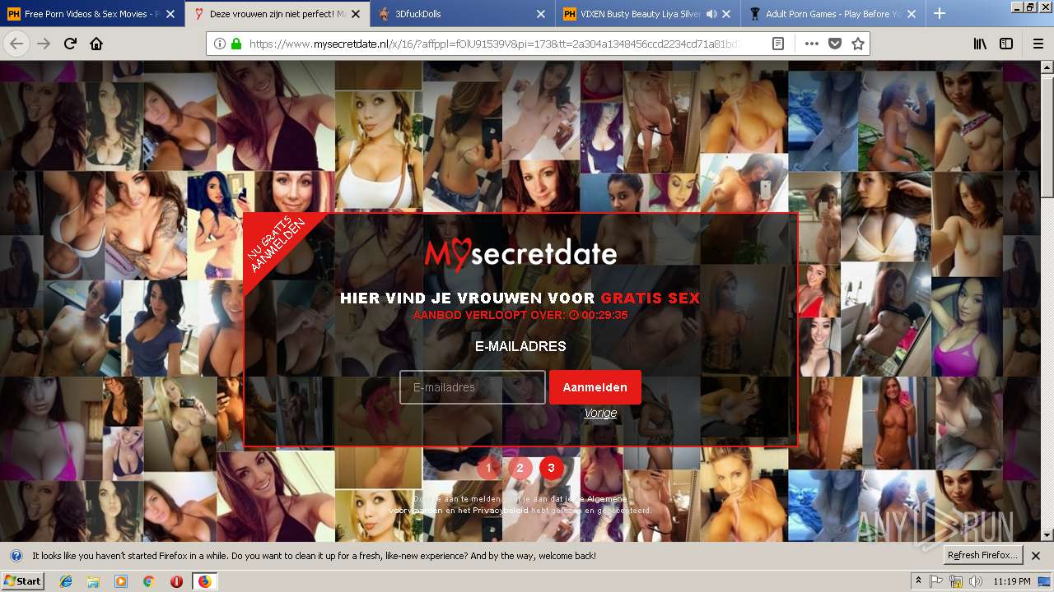This screenshot has width=1054, height=592.
Task: Click the taskbar clock 11:19 PM
Action: coord(1011,581)
